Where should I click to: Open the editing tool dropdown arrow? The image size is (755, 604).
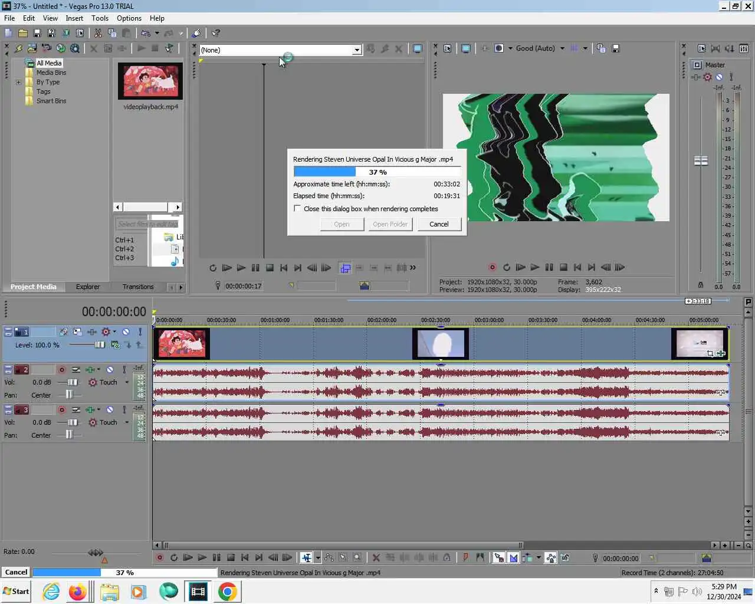tap(318, 557)
